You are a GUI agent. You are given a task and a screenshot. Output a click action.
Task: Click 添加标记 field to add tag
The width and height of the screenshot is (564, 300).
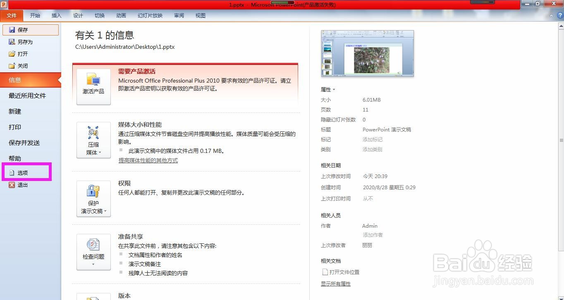pyautogui.click(x=373, y=140)
